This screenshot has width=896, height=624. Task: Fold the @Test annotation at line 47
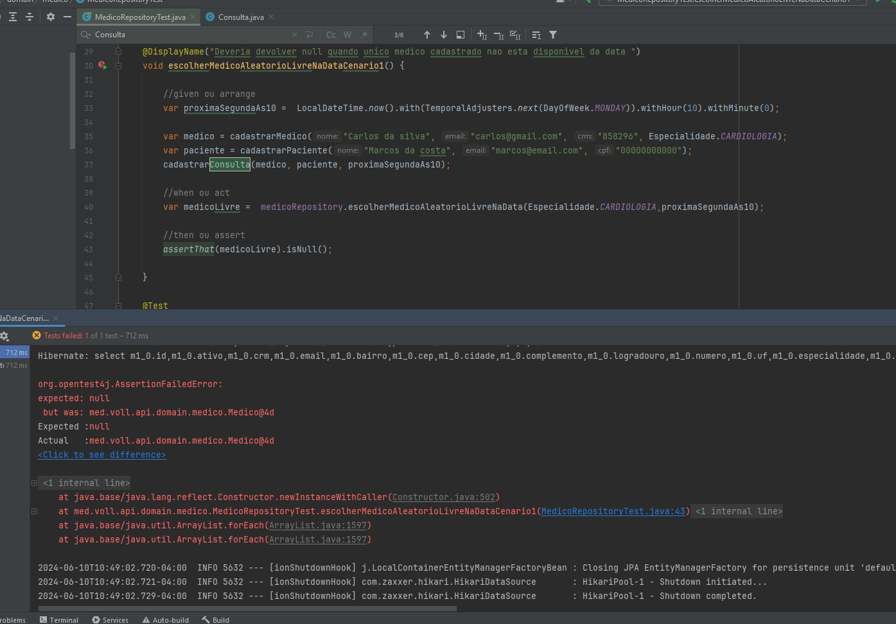pos(118,306)
